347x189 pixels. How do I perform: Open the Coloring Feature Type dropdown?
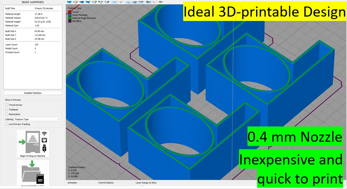pyautogui.click(x=38, y=119)
